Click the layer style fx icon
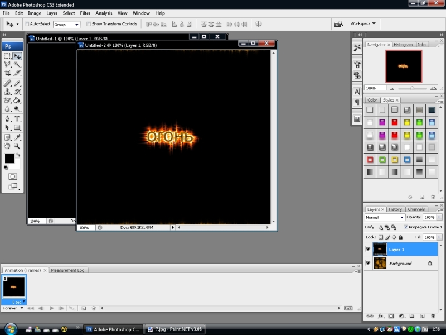 click(x=381, y=316)
